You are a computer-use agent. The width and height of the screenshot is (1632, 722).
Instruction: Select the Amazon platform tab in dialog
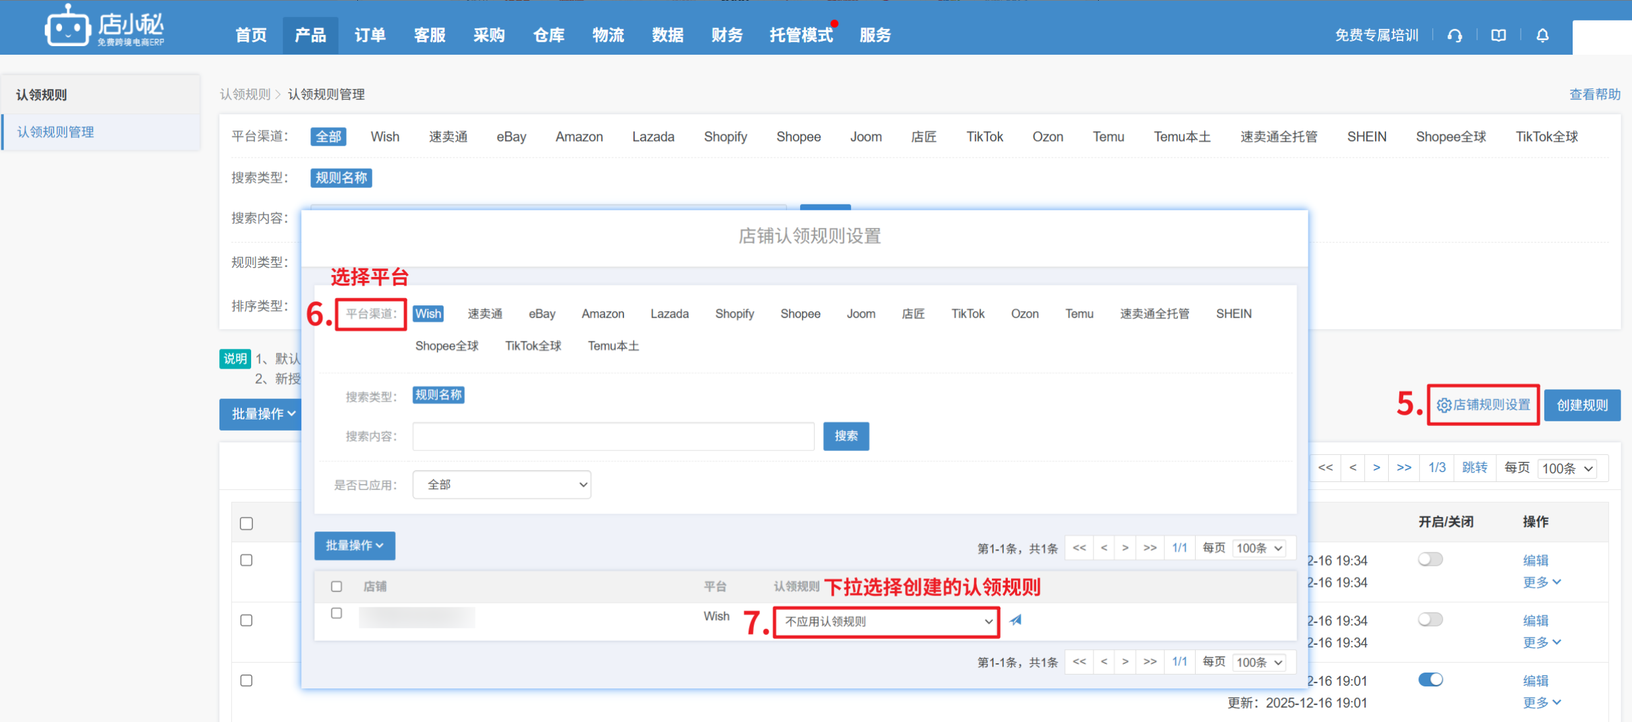602,314
